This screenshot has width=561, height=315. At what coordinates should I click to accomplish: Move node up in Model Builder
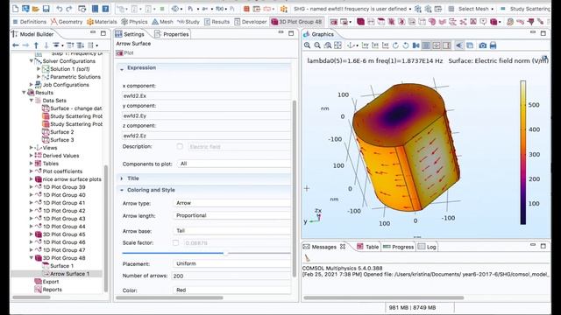[x=36, y=45]
